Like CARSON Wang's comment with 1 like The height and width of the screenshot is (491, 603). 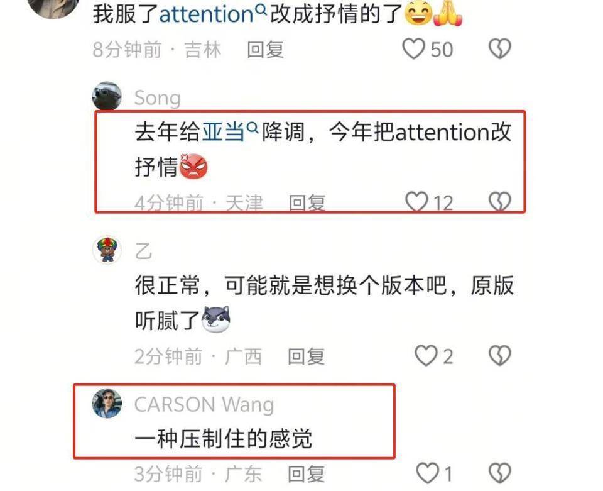coord(428,473)
